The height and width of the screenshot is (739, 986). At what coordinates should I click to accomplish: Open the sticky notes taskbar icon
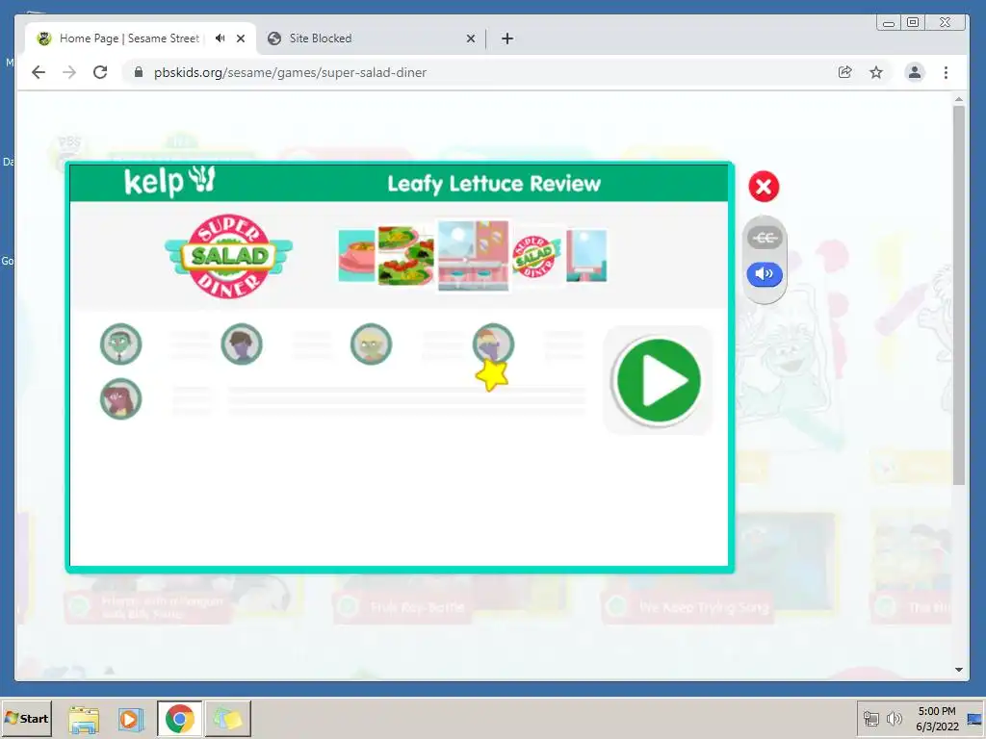coord(227,719)
